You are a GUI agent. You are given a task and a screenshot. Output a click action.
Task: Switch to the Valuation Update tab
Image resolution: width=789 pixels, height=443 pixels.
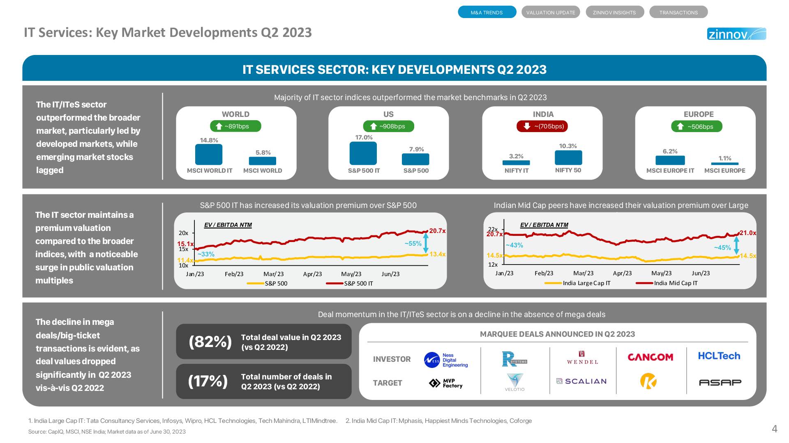(551, 12)
